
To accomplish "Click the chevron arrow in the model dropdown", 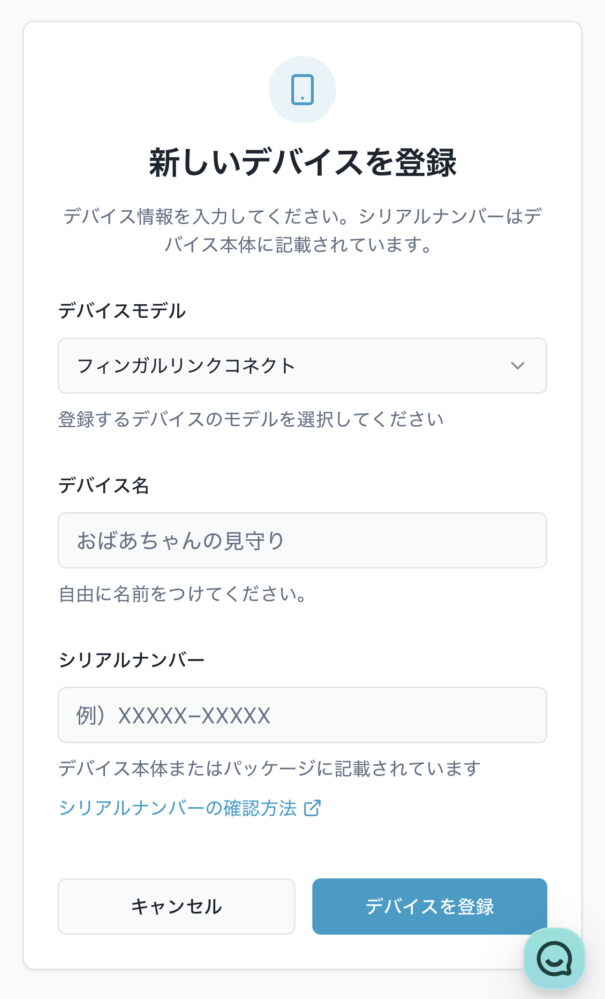I will click(517, 366).
